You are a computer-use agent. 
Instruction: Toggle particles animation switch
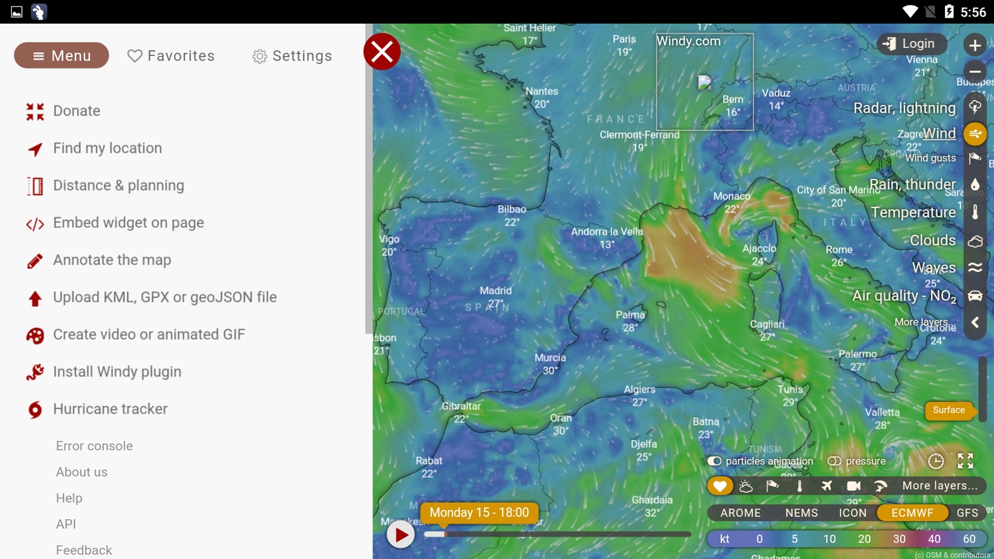[714, 461]
